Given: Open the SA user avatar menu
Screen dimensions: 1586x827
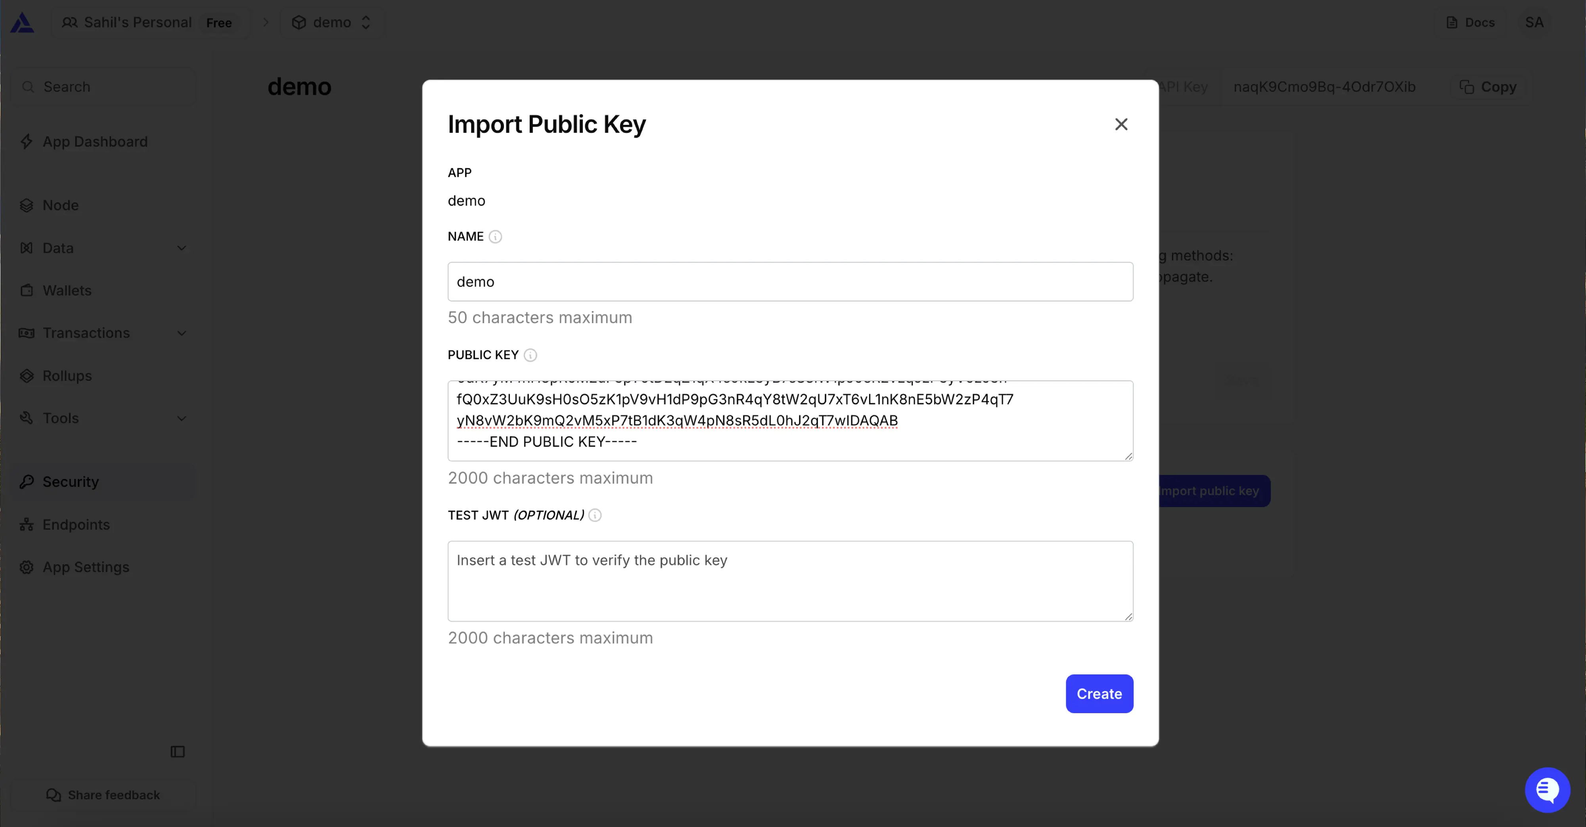Looking at the screenshot, I should point(1534,23).
